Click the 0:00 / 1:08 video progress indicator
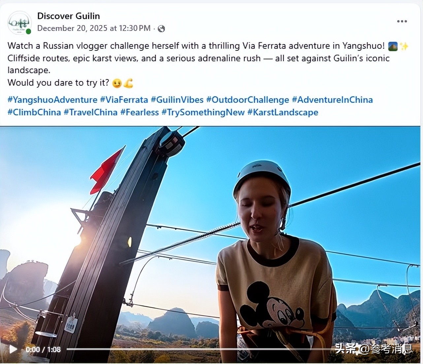Image resolution: width=423 pixels, height=364 pixels. (44, 349)
